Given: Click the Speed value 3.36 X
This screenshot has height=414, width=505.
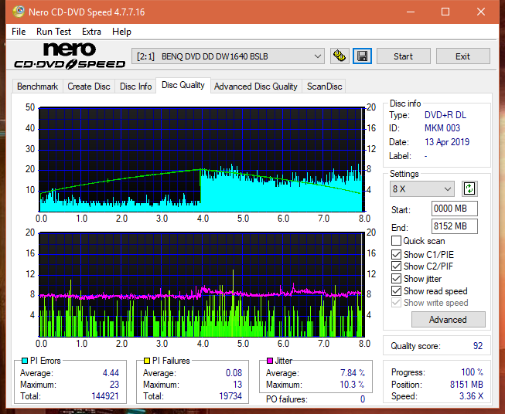Looking at the screenshot, I should coord(471,396).
